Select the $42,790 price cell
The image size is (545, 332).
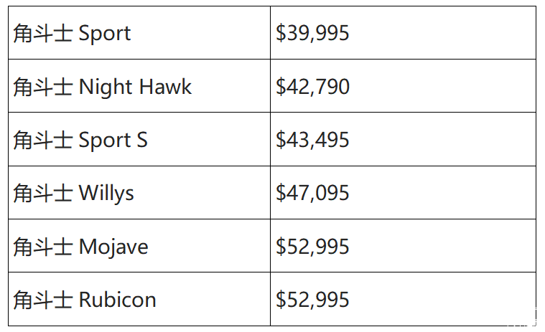tap(312, 87)
